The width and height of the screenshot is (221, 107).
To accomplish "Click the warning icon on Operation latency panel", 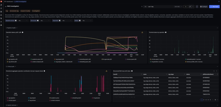I will (142, 32).
